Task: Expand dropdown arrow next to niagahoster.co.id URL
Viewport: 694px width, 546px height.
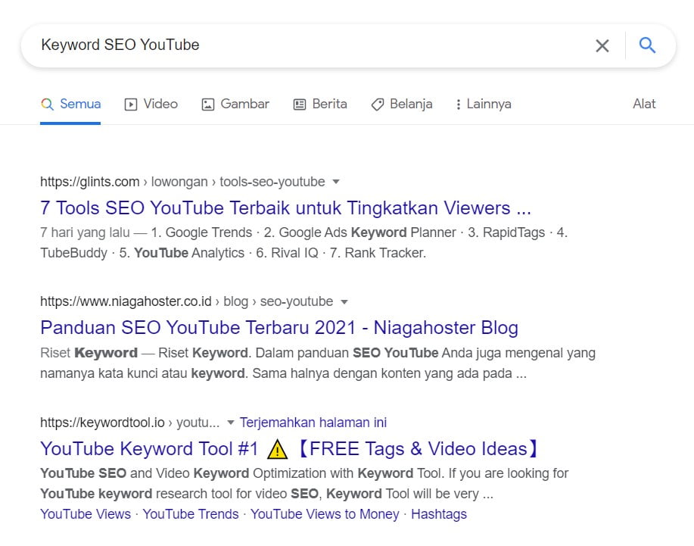Action: [344, 302]
